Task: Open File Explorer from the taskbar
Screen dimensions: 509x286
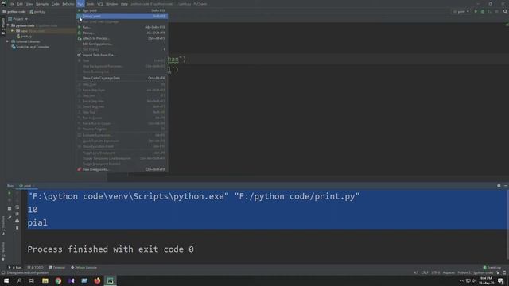Action: [45, 280]
